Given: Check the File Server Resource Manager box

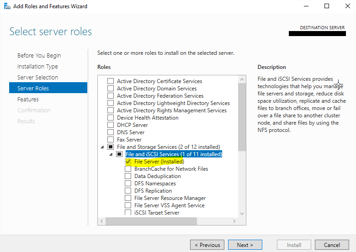Looking at the screenshot, I should [128, 198].
